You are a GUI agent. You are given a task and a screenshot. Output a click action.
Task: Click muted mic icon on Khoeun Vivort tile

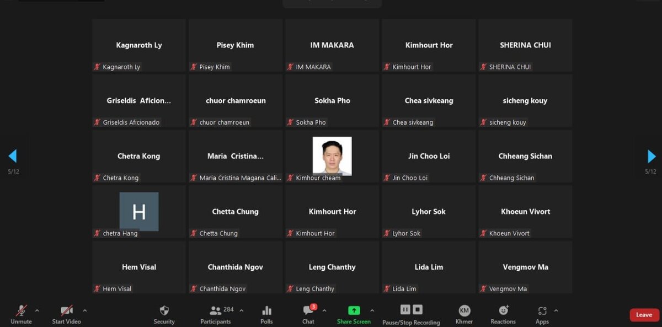click(483, 233)
